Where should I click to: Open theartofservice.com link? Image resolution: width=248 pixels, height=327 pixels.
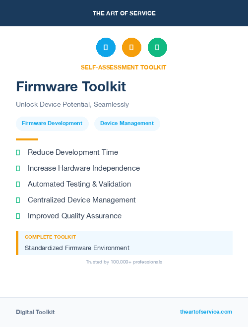click(206, 312)
